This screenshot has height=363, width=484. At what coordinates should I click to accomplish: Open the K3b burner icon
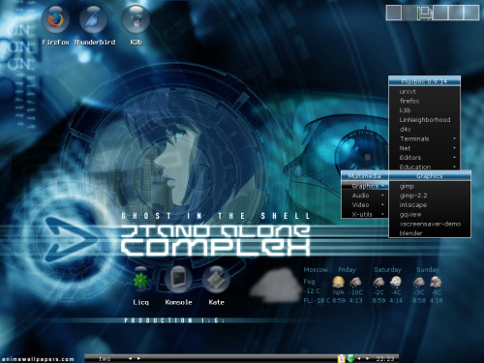[136, 19]
